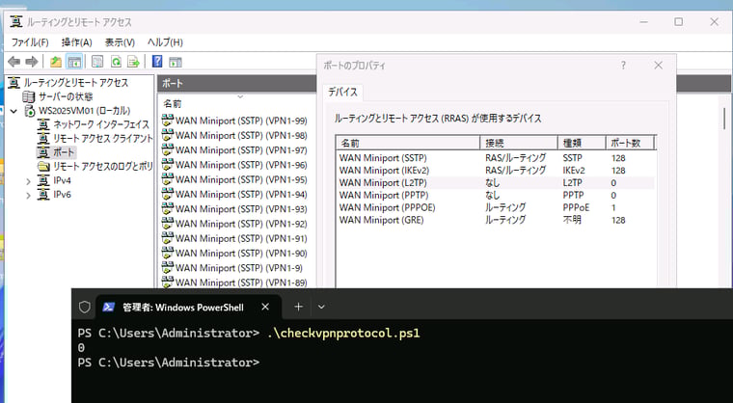Click the PowerShell tab icon
This screenshot has width=733, height=403.
point(109,307)
